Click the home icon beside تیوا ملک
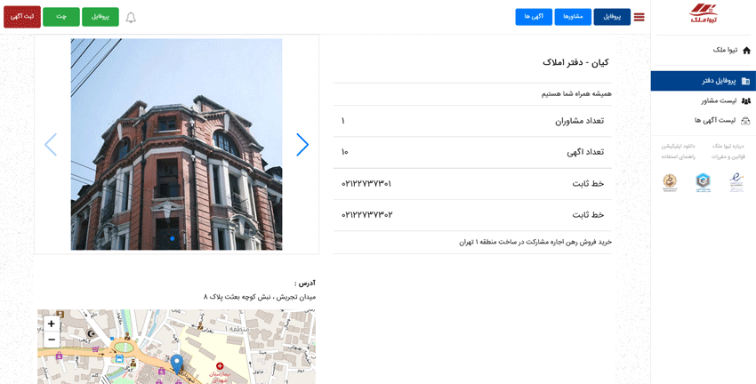This screenshot has height=384, width=756. [746, 50]
